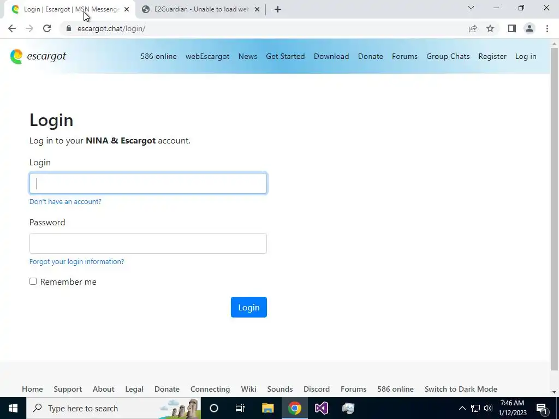Click the escargot logo in header
The width and height of the screenshot is (559, 419).
[x=38, y=56]
